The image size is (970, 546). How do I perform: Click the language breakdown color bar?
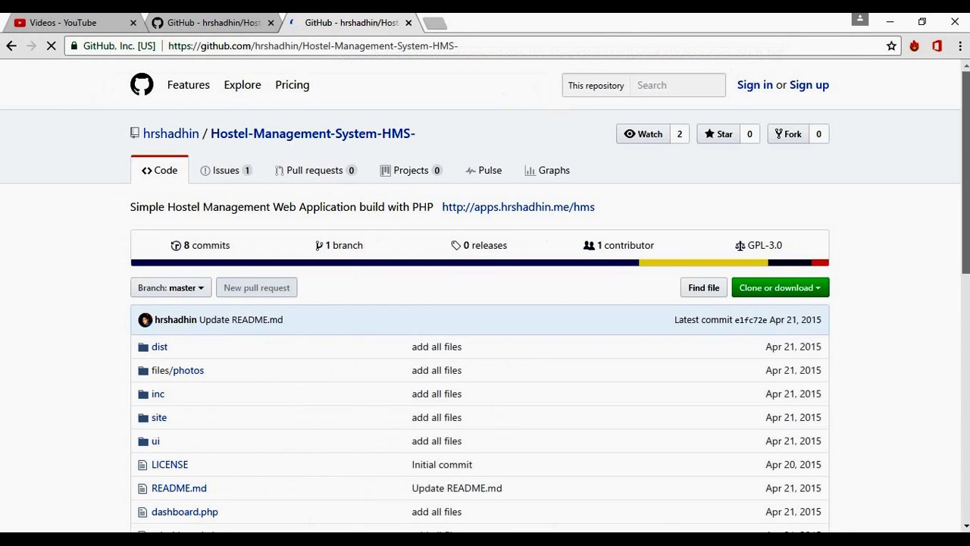[480, 263]
